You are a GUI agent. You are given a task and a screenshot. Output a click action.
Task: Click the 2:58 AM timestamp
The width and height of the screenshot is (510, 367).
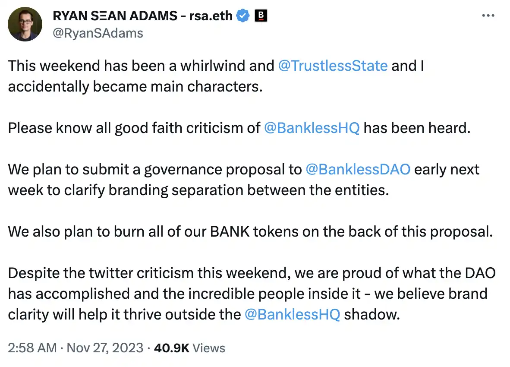tap(32, 348)
